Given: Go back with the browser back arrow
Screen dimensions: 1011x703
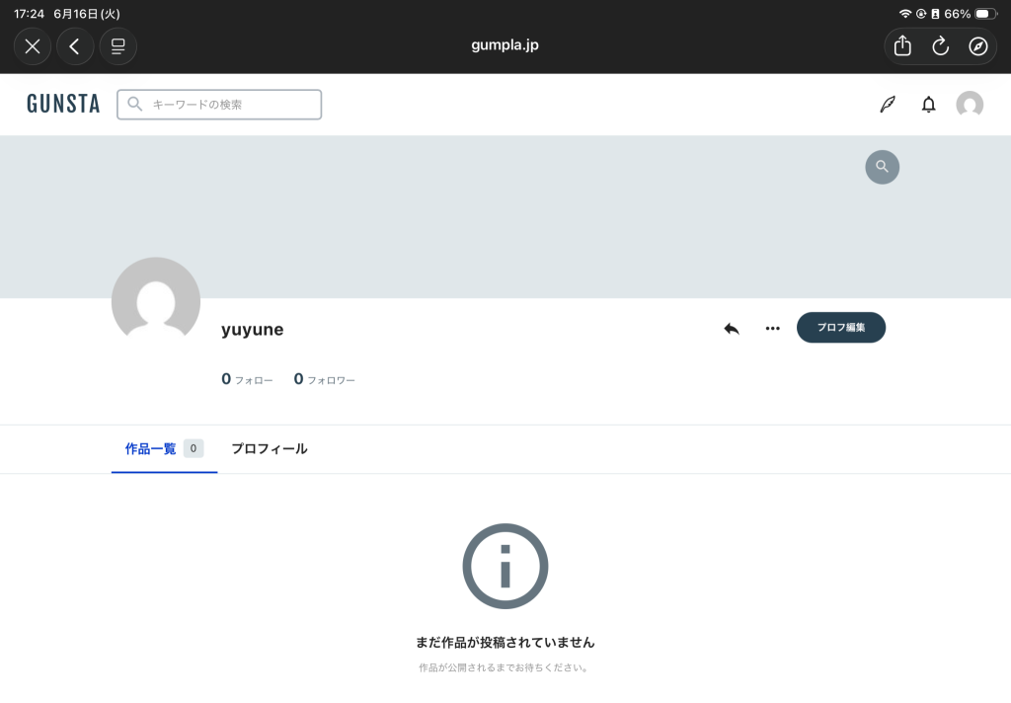Looking at the screenshot, I should (75, 46).
